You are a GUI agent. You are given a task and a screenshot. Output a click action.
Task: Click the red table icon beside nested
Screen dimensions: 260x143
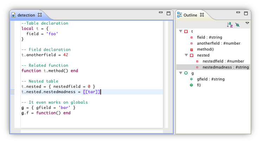(x=191, y=55)
